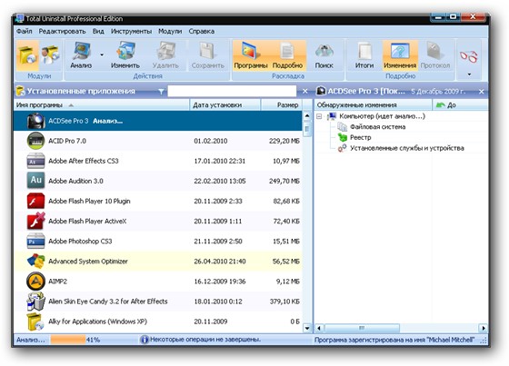509x366 pixels.
Task: Open the Инструменты menu
Action: (131, 31)
